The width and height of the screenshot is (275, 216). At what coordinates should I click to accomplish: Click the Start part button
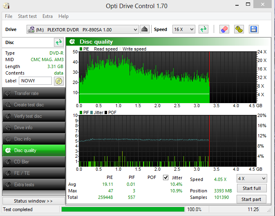pos(251,199)
